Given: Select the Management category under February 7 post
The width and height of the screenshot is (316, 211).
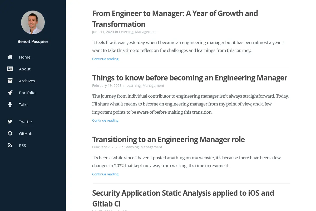Looking at the screenshot, I should click(x=151, y=147).
